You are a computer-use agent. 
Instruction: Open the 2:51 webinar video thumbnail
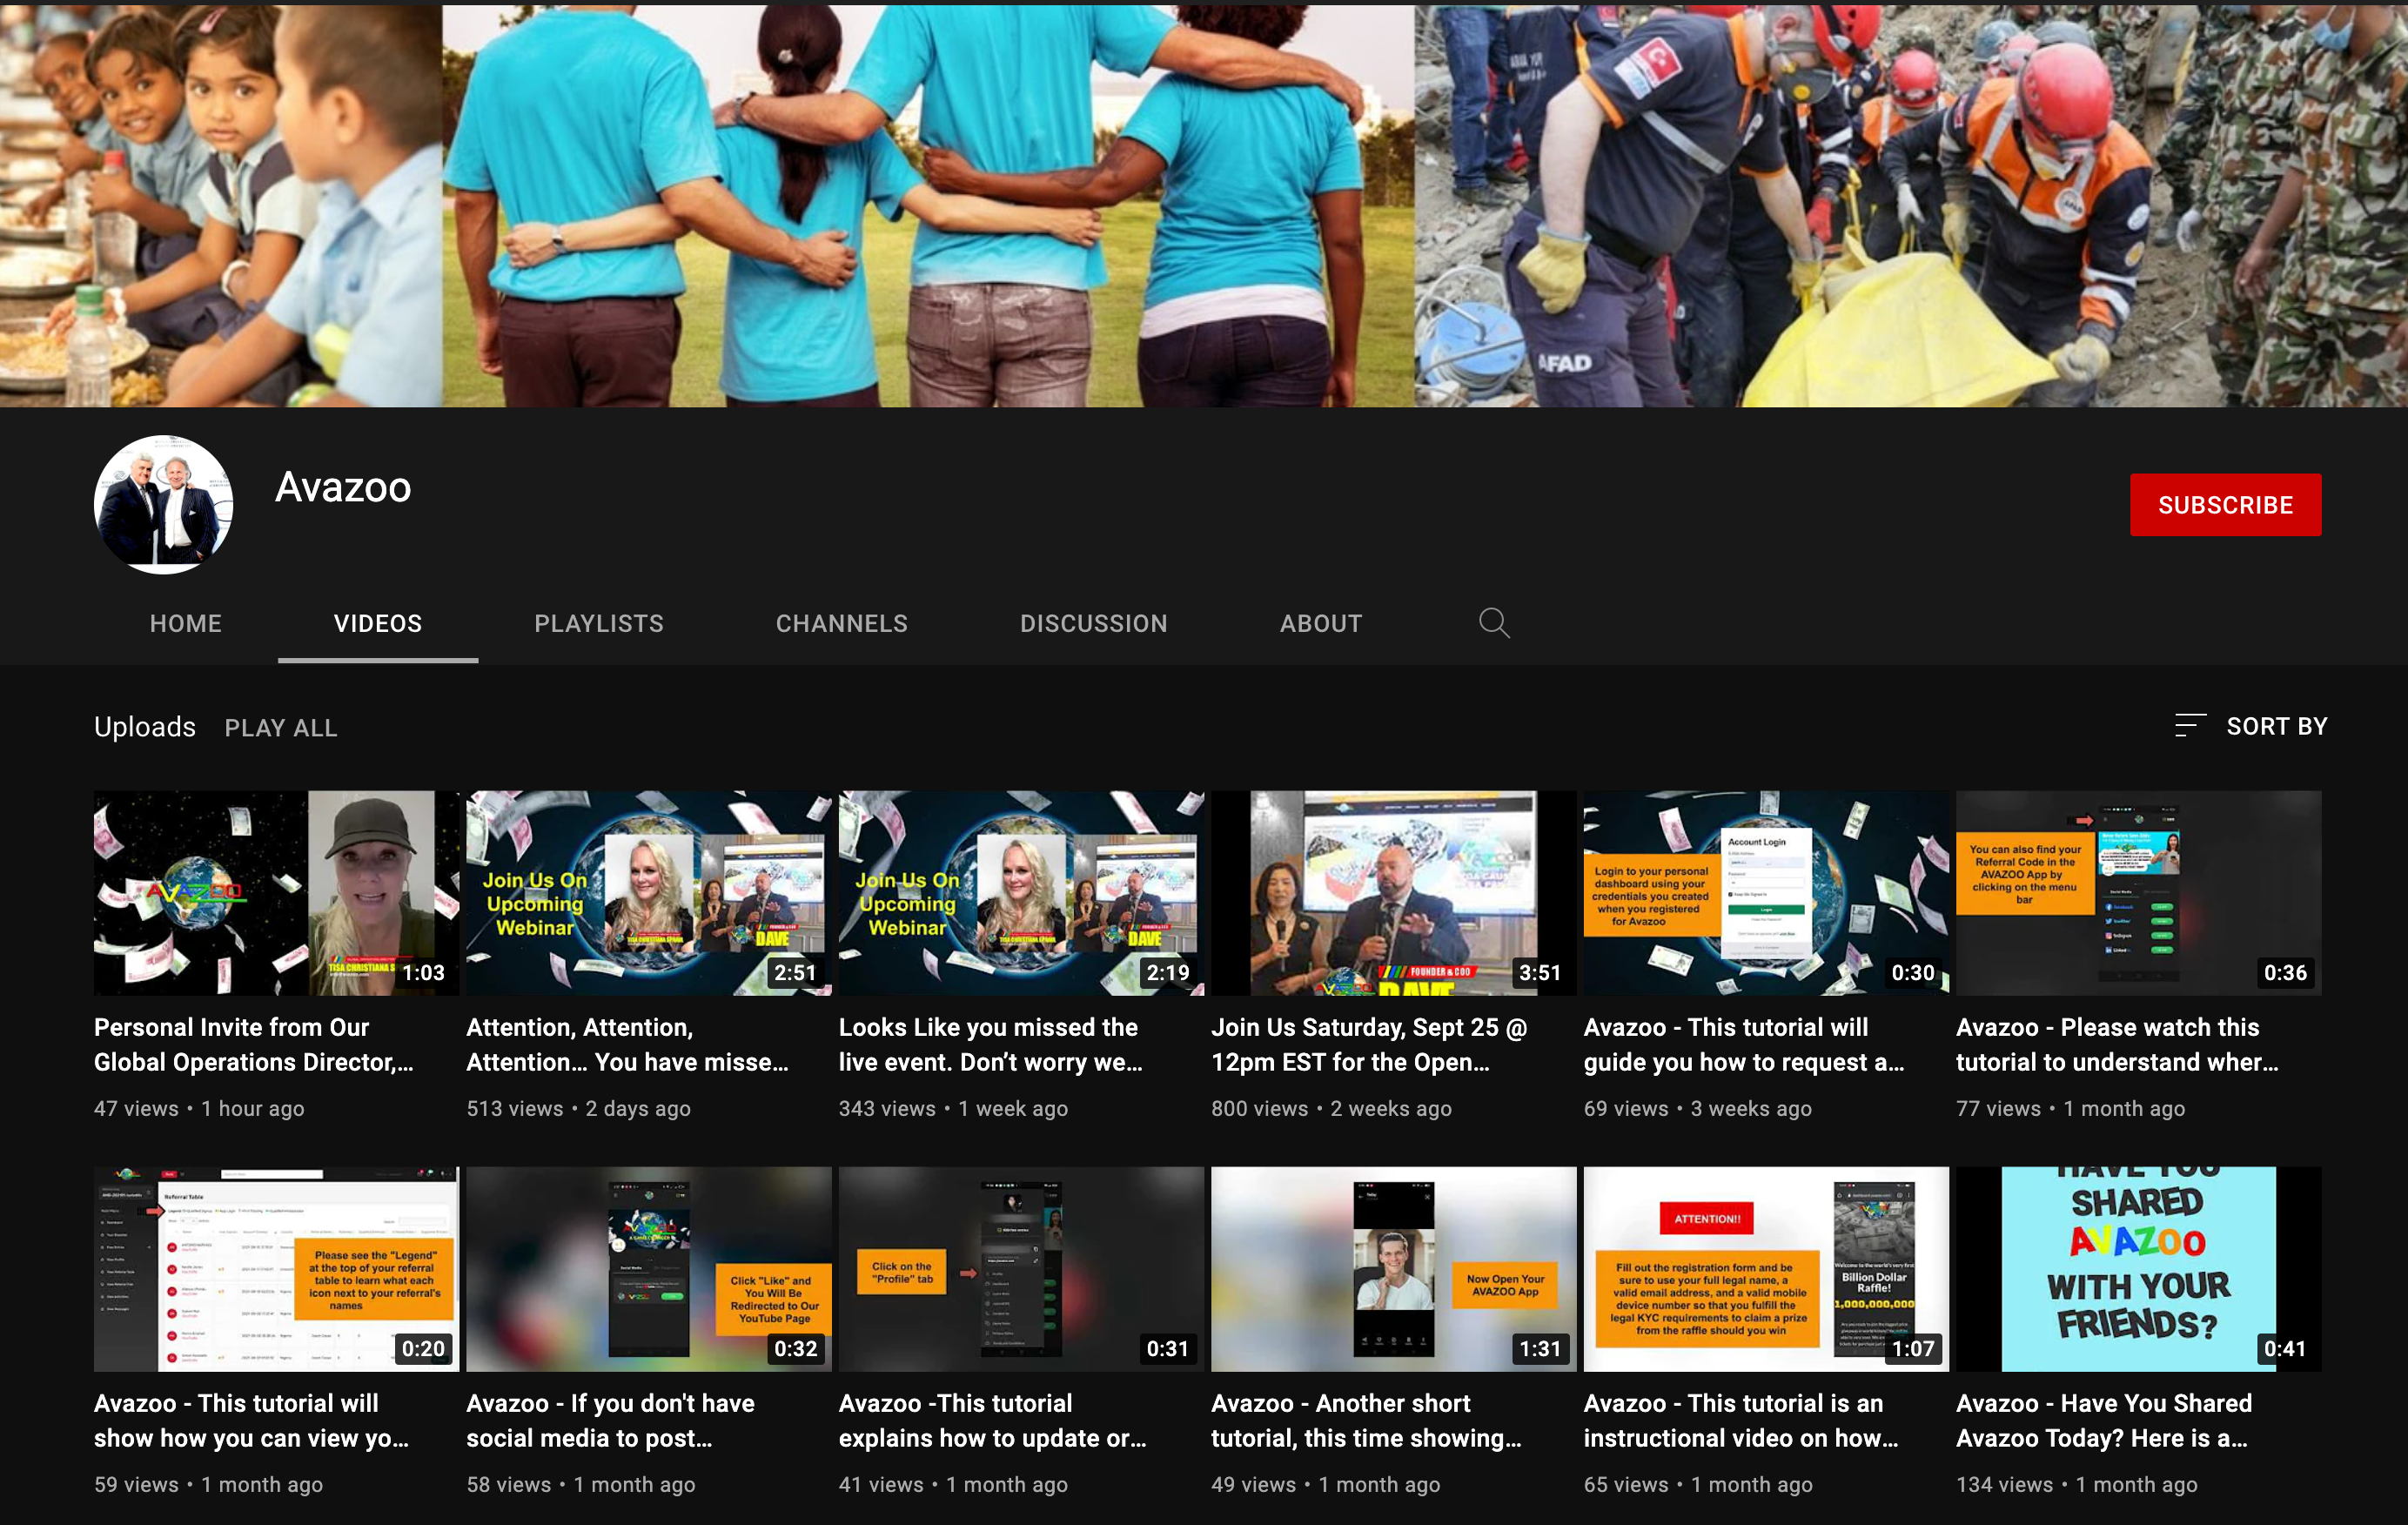point(649,893)
